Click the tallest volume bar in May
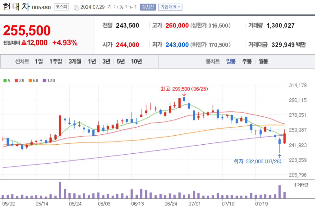The width and height of the screenshot is (315, 206). 60,190
